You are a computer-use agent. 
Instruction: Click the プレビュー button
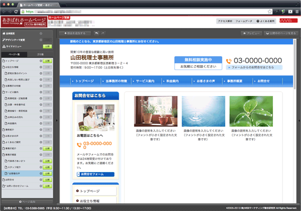pos(251,33)
